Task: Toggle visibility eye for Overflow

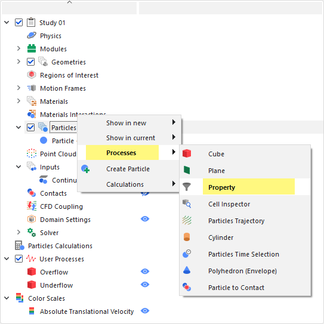Action: click(145, 271)
